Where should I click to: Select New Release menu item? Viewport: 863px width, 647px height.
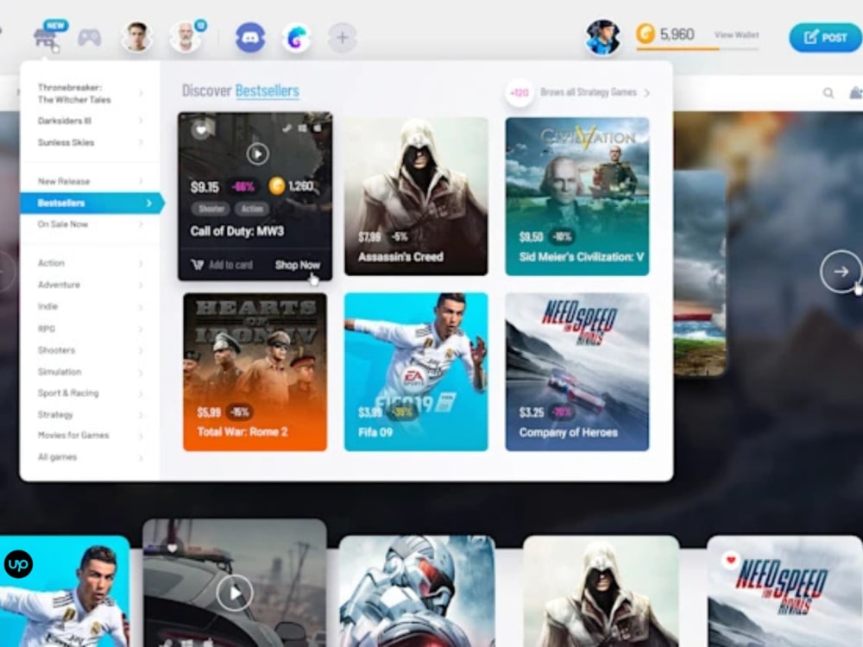pyautogui.click(x=64, y=181)
